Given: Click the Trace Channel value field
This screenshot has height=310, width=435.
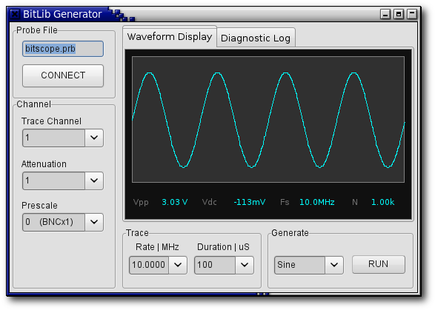Looking at the screenshot, I should [x=53, y=138].
